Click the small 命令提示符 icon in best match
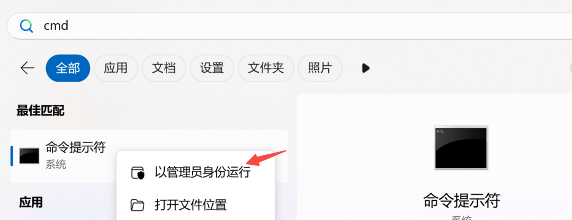The height and width of the screenshot is (220, 572). coord(29,156)
